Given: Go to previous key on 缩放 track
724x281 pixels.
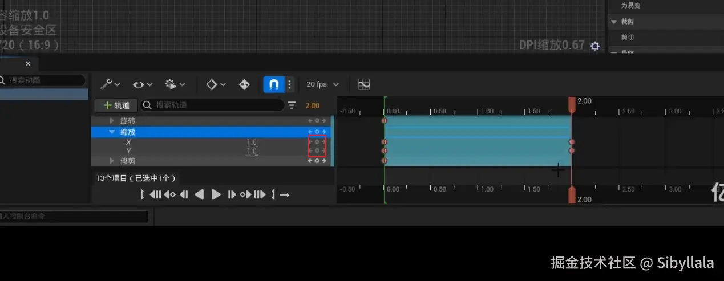Looking at the screenshot, I should 311,132.
